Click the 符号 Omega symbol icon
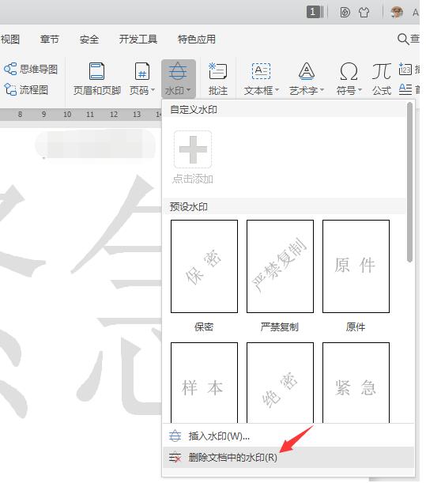 (x=349, y=71)
